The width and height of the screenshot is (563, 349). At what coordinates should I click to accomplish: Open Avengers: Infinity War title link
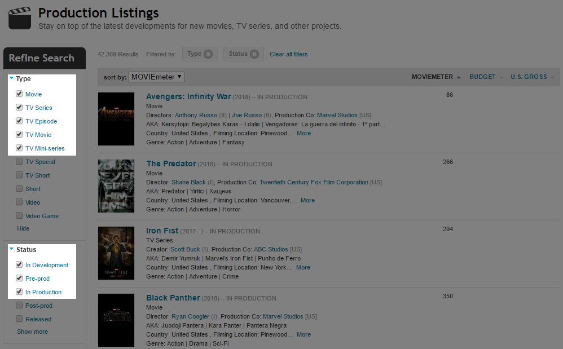point(188,96)
